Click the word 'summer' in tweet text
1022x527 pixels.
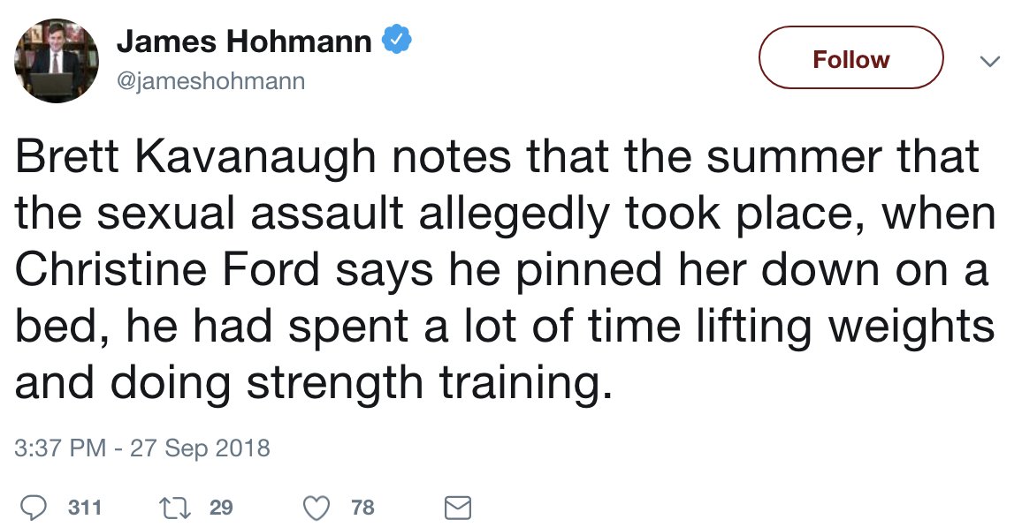(795, 158)
